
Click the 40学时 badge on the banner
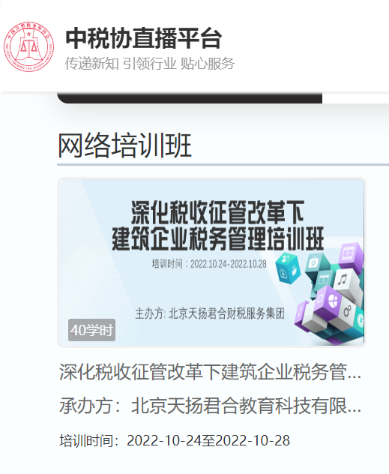point(91,330)
